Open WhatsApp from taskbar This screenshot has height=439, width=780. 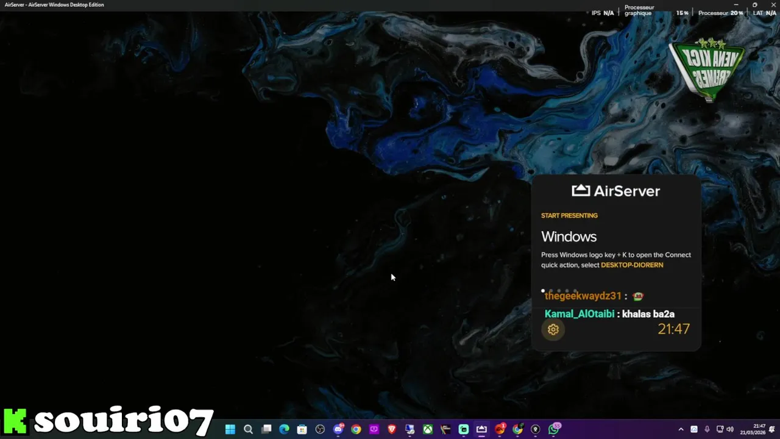click(554, 430)
